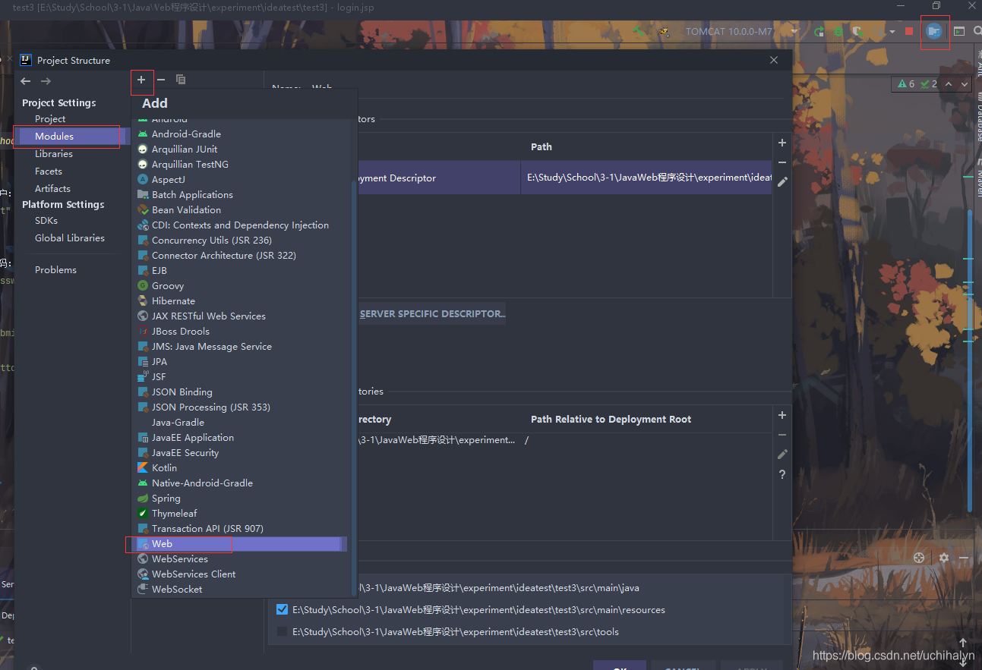Choose Hibernate from the Add list

point(239,300)
